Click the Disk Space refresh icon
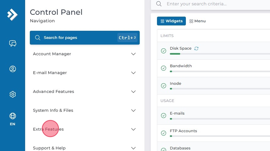Image resolution: width=270 pixels, height=151 pixels. tap(197, 48)
